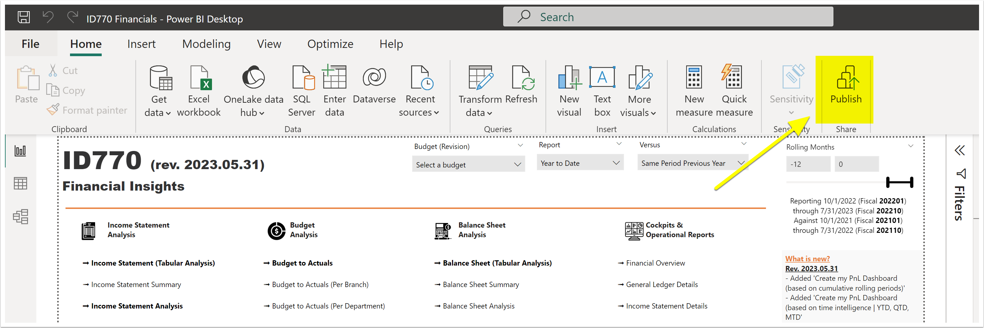This screenshot has width=984, height=328.
Task: Open the Select a budget dropdown
Action: (468, 164)
